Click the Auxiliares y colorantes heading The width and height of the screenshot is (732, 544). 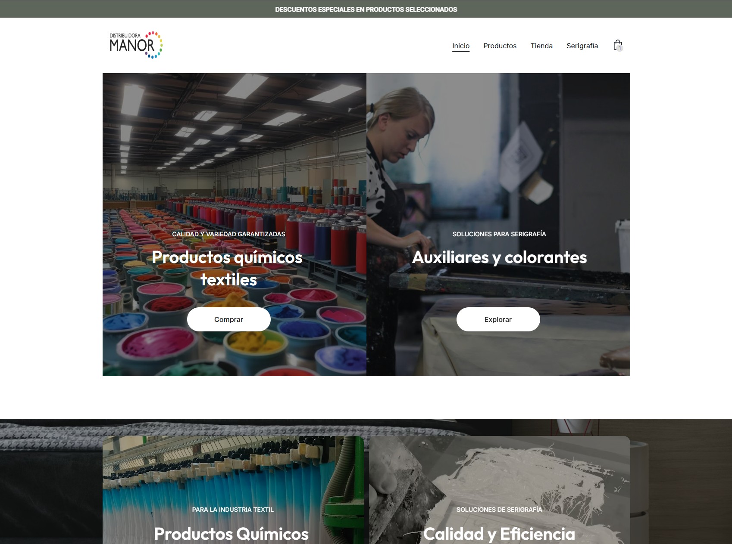coord(499,257)
